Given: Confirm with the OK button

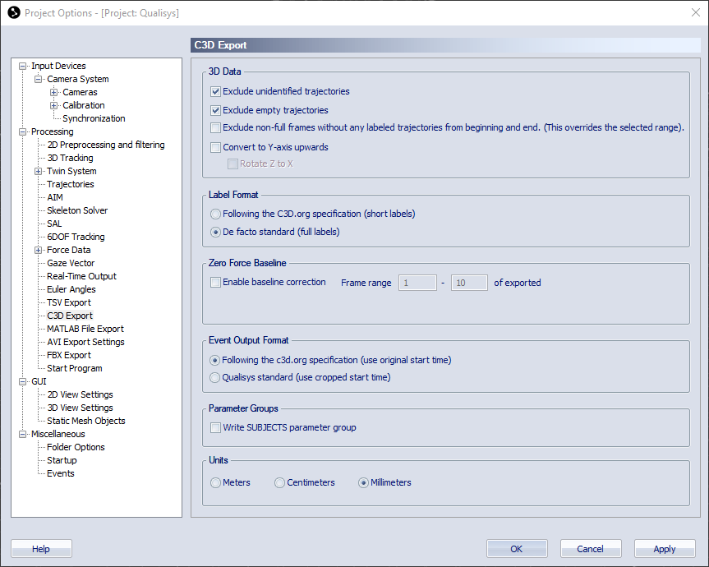Looking at the screenshot, I should coord(517,548).
